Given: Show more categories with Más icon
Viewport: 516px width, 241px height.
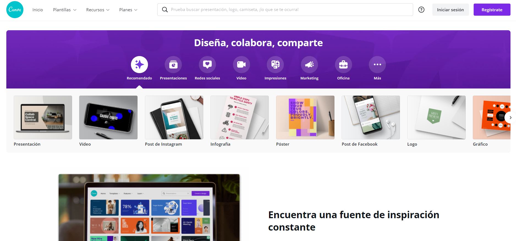Looking at the screenshot, I should pyautogui.click(x=377, y=65).
